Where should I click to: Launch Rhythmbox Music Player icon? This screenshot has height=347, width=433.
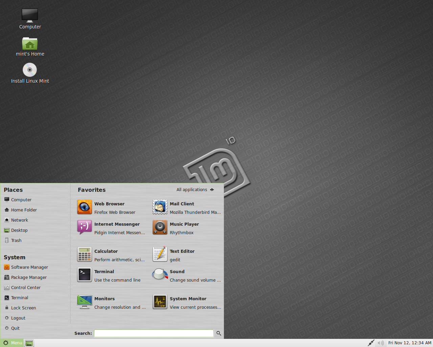point(160,227)
